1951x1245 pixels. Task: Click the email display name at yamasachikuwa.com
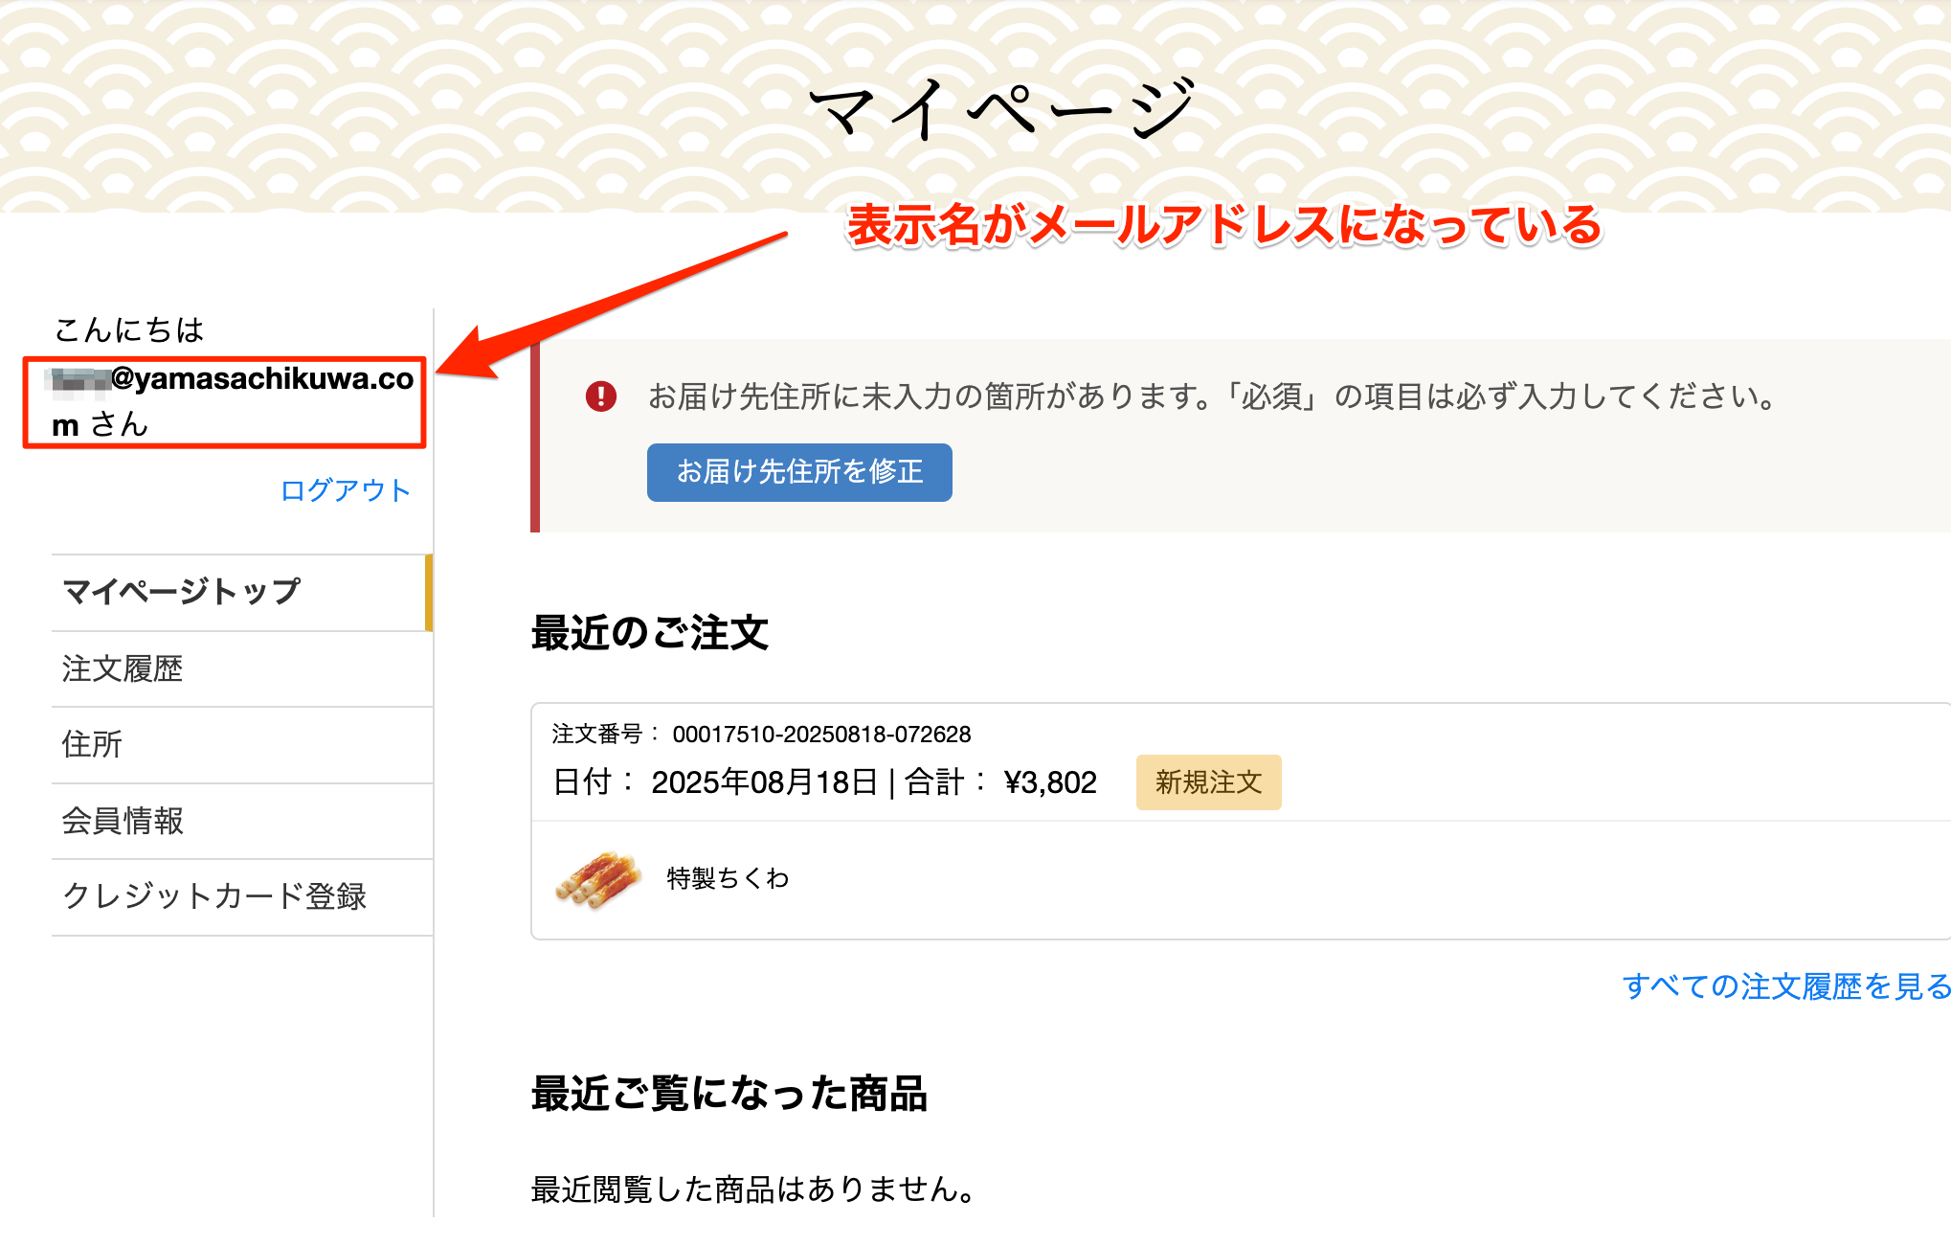coord(232,401)
